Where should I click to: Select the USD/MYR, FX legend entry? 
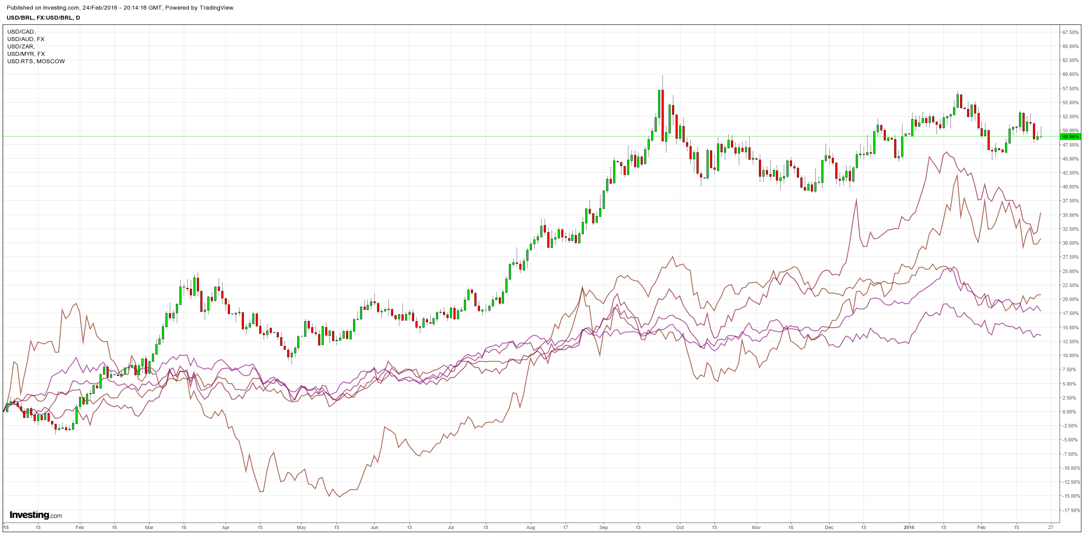[26, 54]
